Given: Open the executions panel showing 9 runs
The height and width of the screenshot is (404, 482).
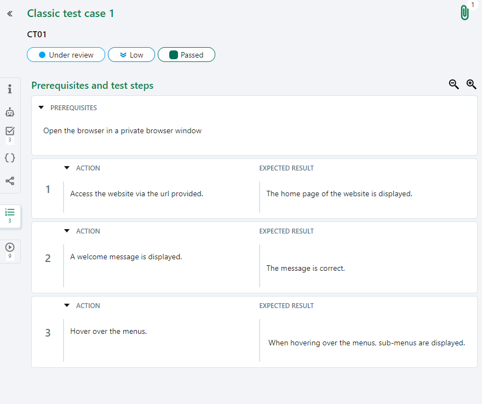Looking at the screenshot, I should (x=10, y=248).
